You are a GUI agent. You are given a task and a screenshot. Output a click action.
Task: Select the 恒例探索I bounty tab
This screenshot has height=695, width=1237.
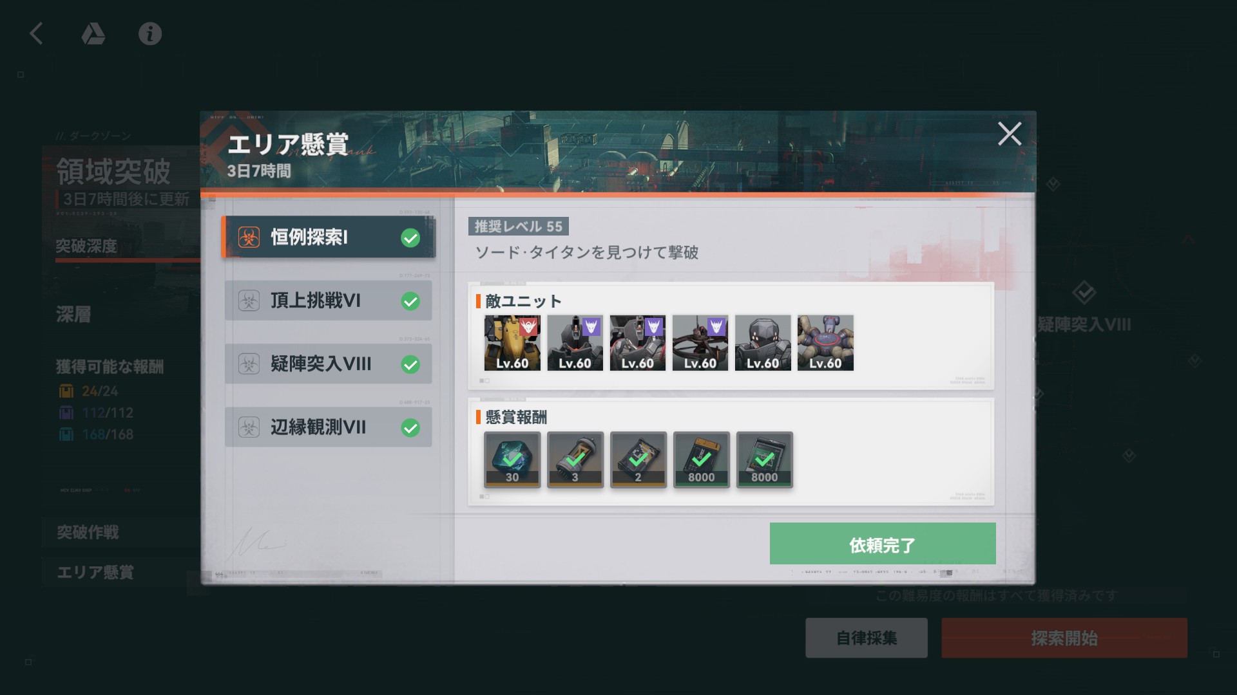point(329,237)
